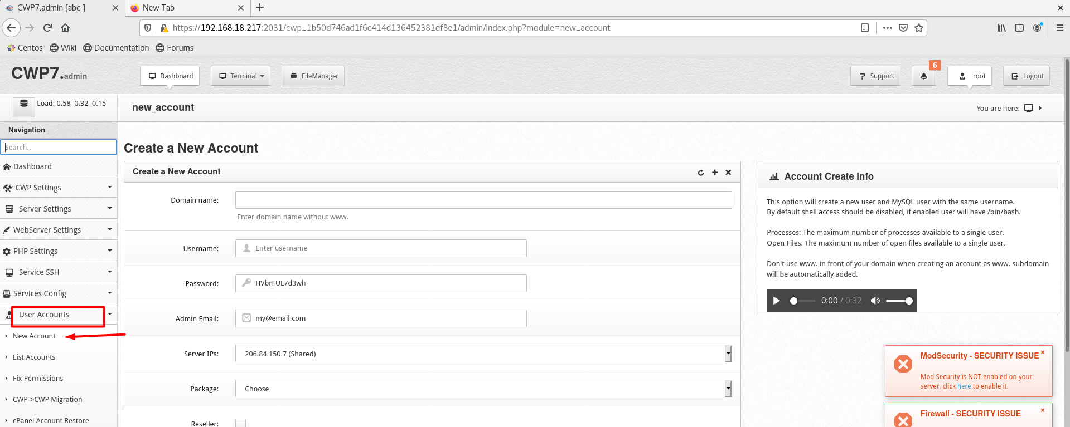The height and width of the screenshot is (427, 1070).
Task: Click the Password input field
Action: click(381, 283)
